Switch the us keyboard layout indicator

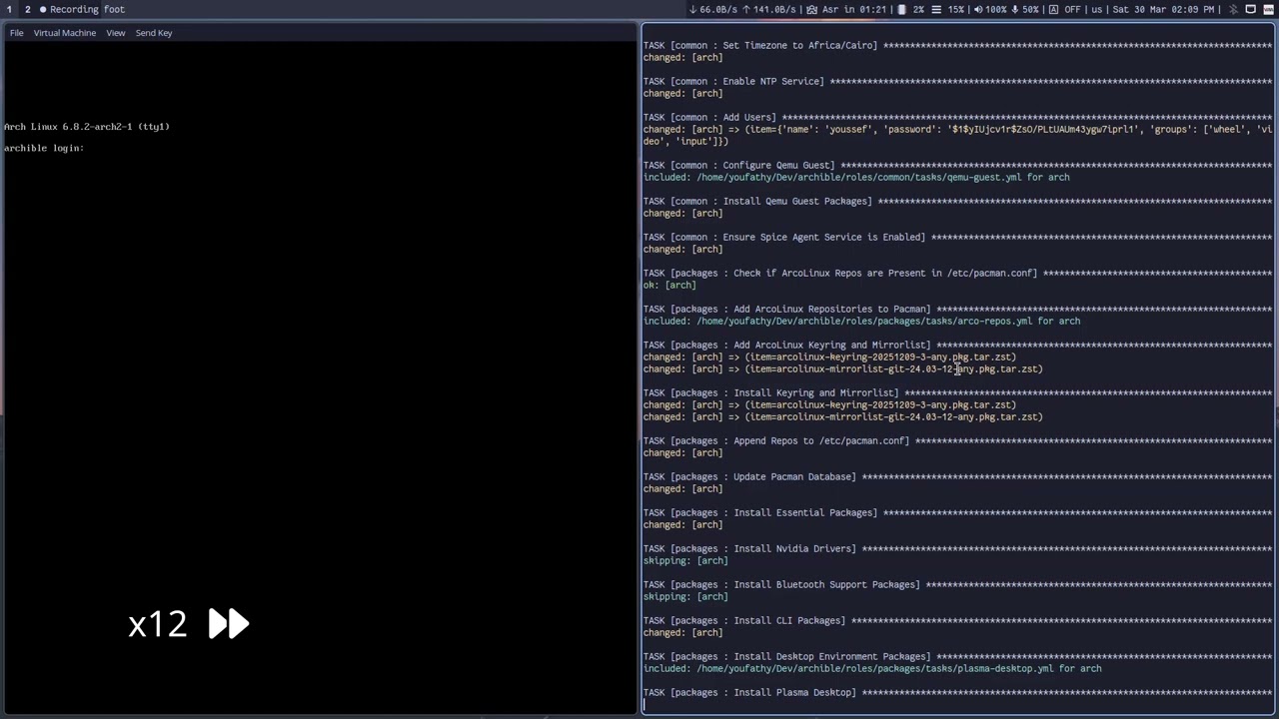pos(1096,9)
